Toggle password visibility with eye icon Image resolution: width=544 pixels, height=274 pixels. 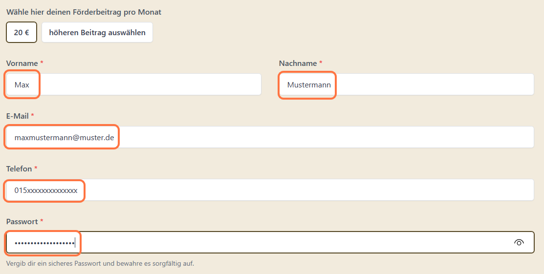pos(519,242)
